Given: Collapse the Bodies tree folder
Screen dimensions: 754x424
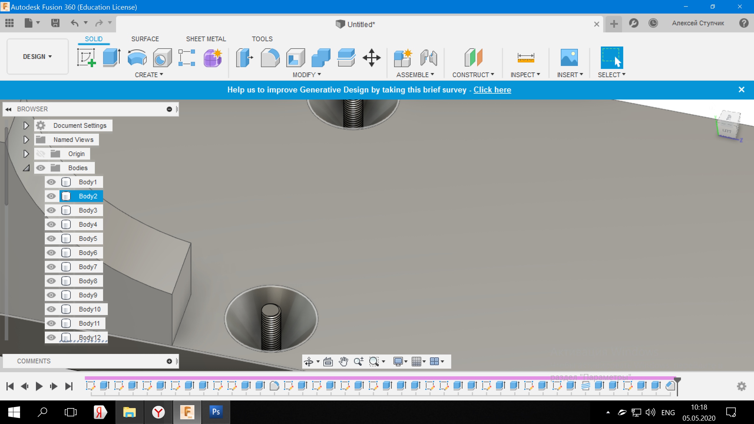Looking at the screenshot, I should coord(26,168).
